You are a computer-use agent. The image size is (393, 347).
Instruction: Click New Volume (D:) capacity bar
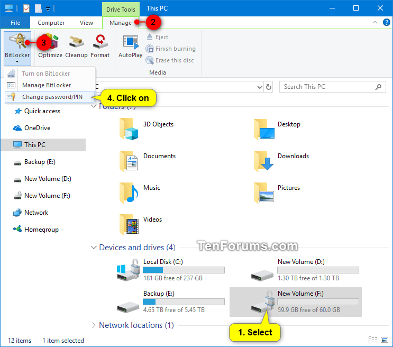pos(318,270)
